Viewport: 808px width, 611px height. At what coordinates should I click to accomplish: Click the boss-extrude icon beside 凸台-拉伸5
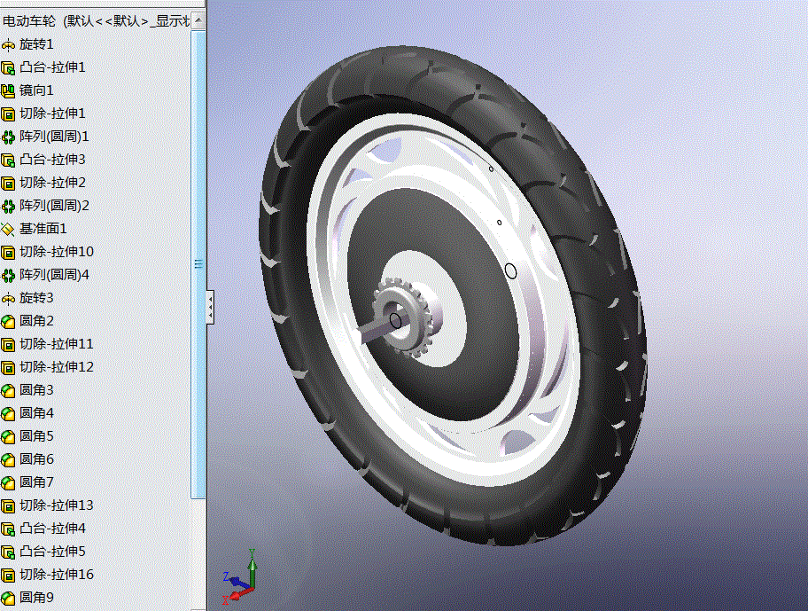[x=8, y=552]
